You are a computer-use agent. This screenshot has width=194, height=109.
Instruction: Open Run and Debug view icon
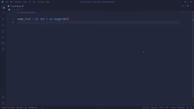tap(3, 25)
